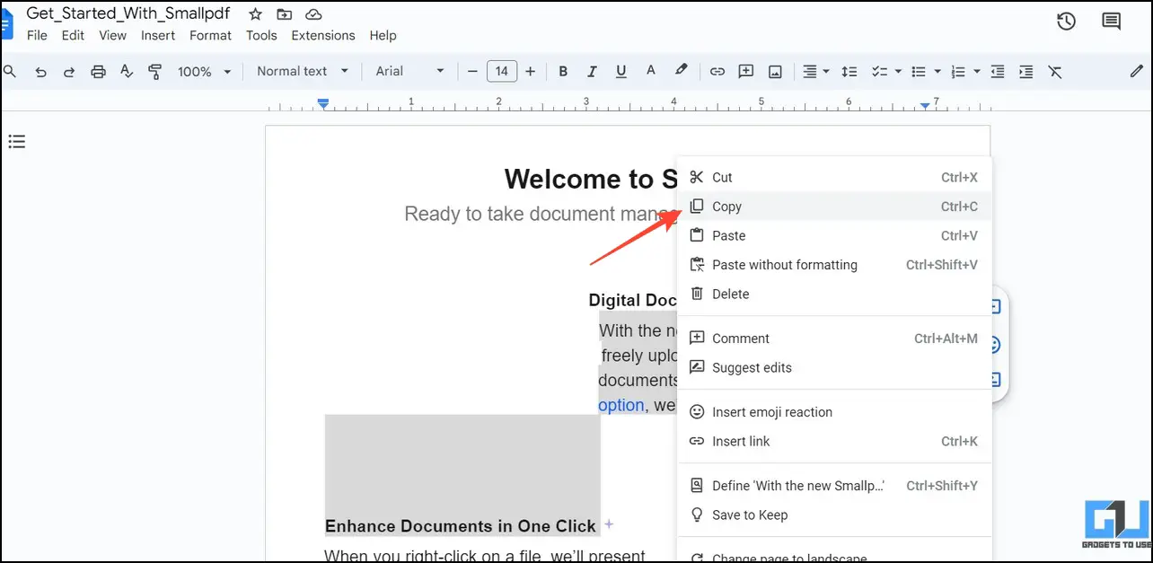Open the Arial font dropdown
This screenshot has width=1153, height=563.
point(409,72)
